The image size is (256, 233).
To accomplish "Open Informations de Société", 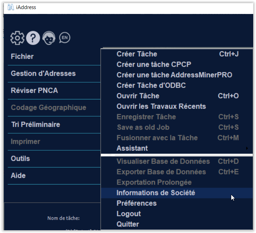I will click(x=156, y=193).
